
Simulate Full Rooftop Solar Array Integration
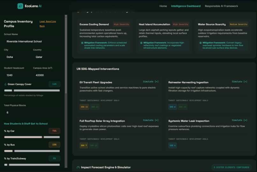tap(151, 120)
